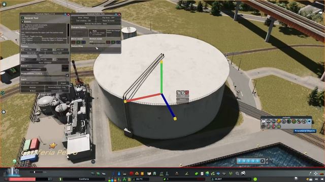Viewport: 325px width, 182px height.
Task: Click the Redo button in Changes history
Action: point(97,33)
